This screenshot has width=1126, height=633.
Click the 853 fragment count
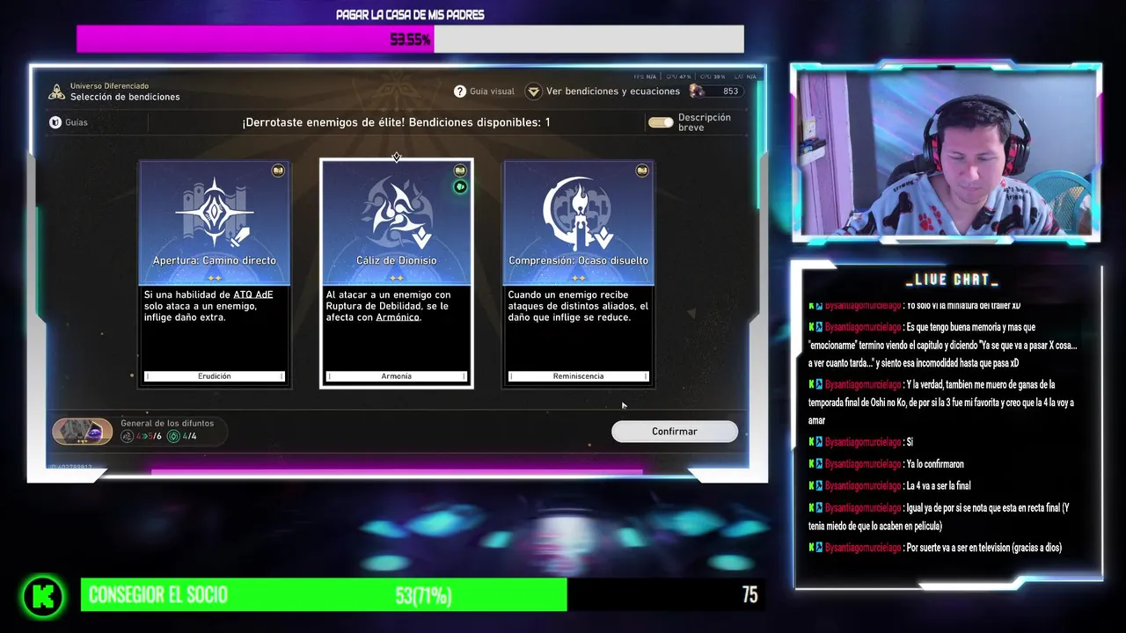731,91
